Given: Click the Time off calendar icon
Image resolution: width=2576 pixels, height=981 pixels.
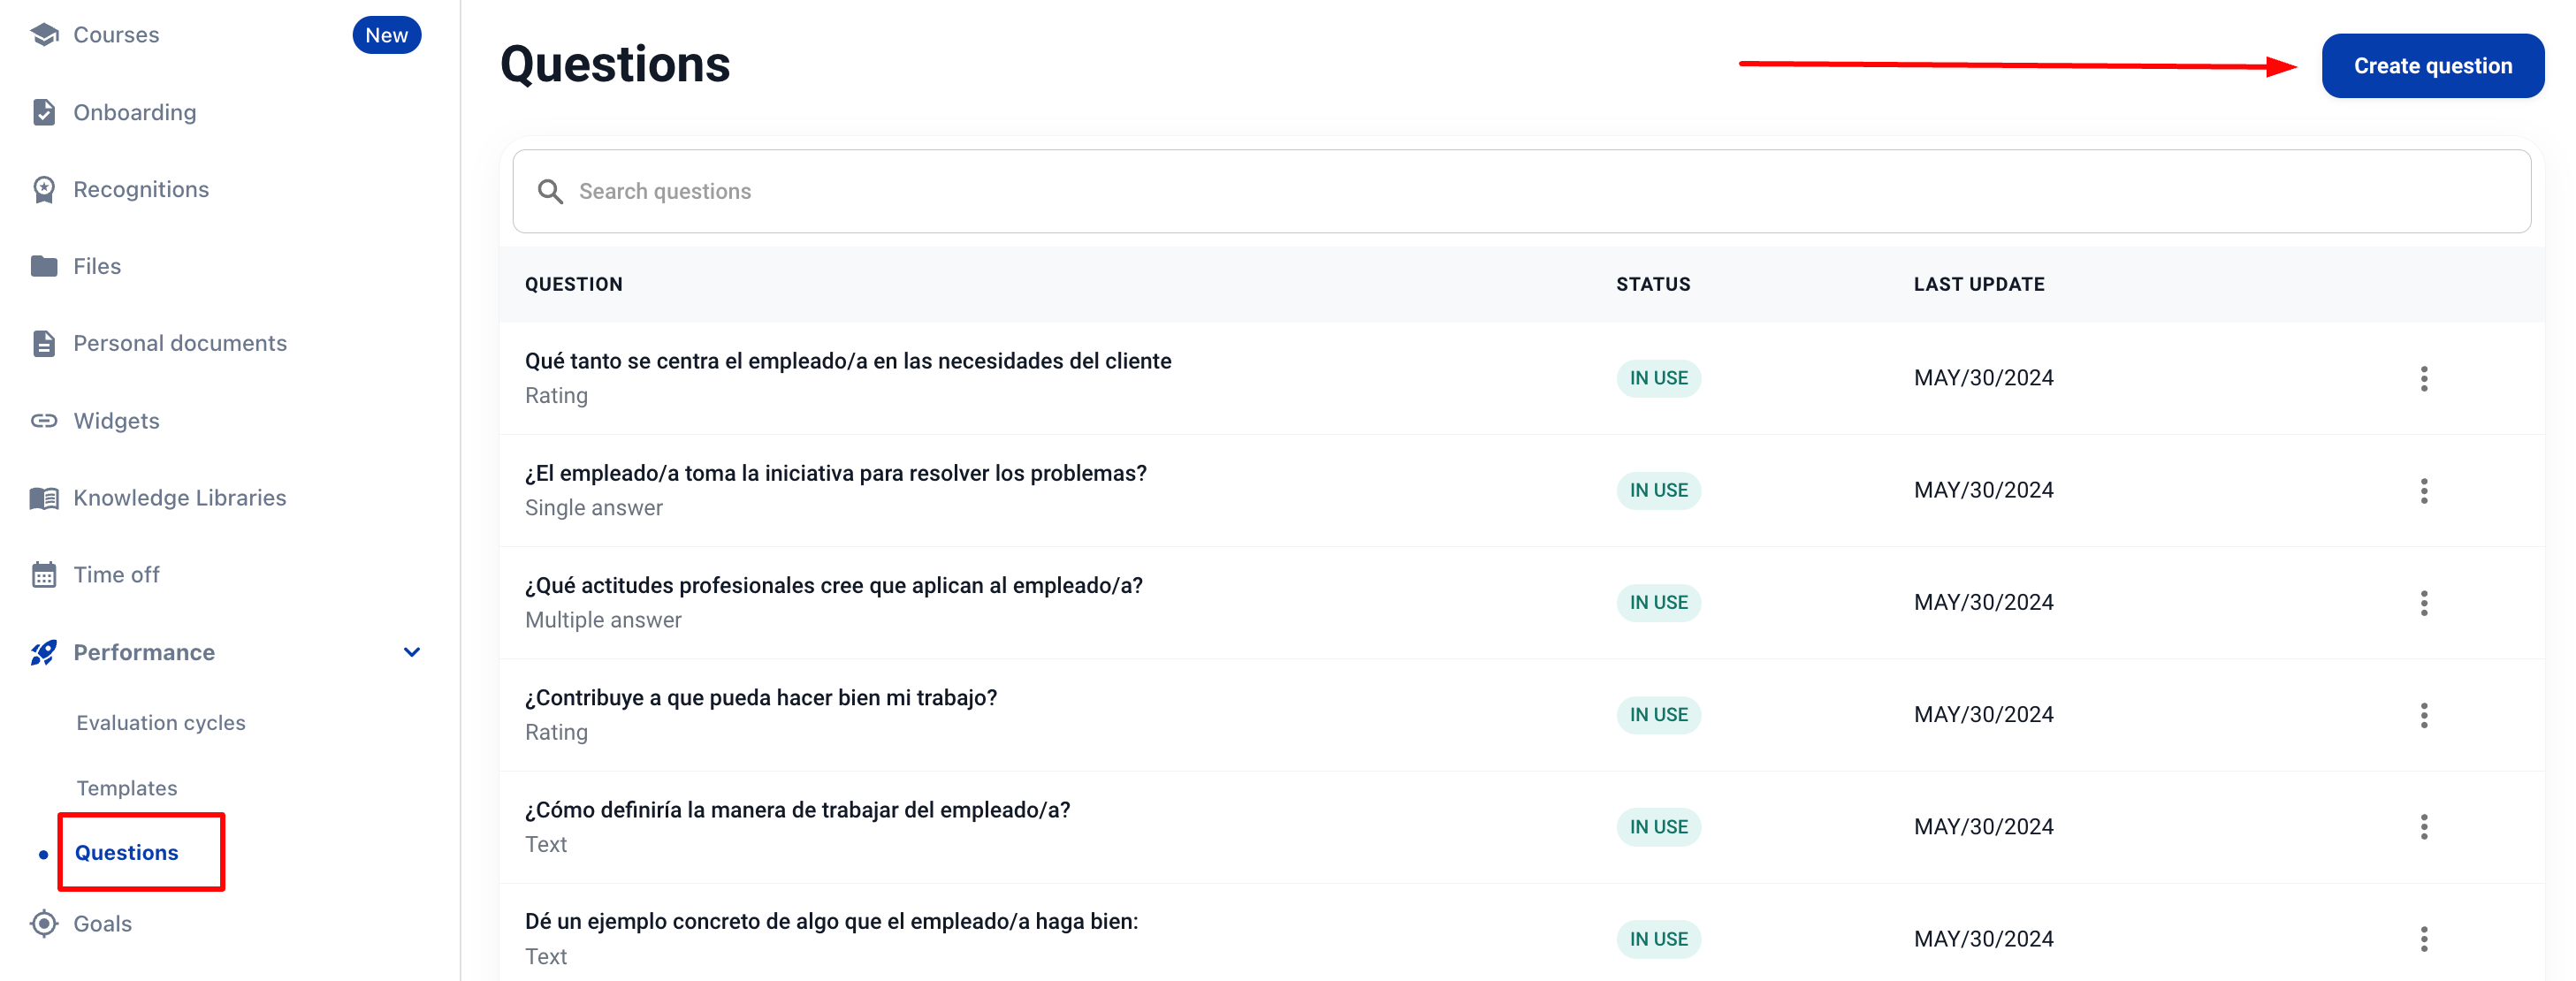Looking at the screenshot, I should [x=44, y=574].
